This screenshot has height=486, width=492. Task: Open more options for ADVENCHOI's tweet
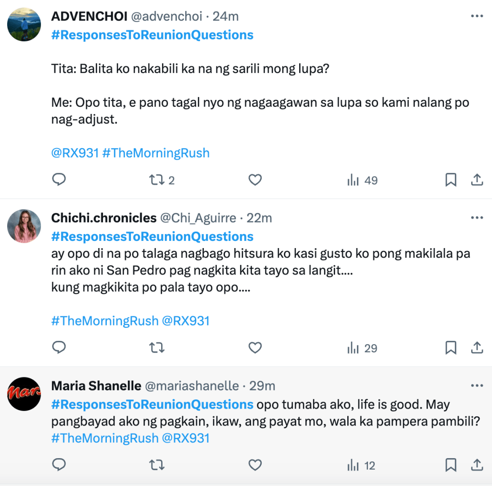[x=477, y=16]
